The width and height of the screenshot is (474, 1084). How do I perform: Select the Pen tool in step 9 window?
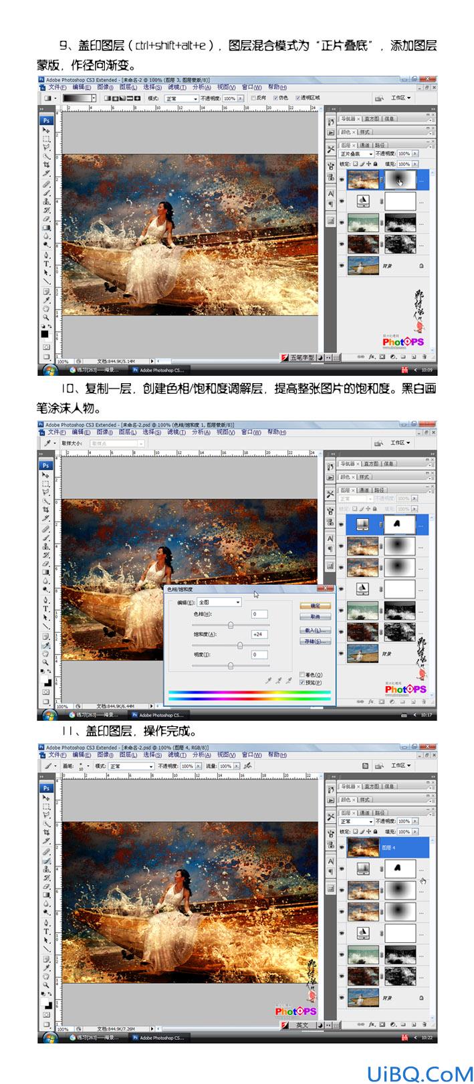[x=45, y=255]
